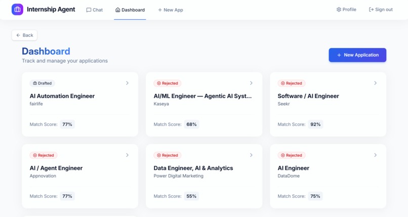Click the Drafted status badge
This screenshot has height=217, width=408.
coord(42,83)
